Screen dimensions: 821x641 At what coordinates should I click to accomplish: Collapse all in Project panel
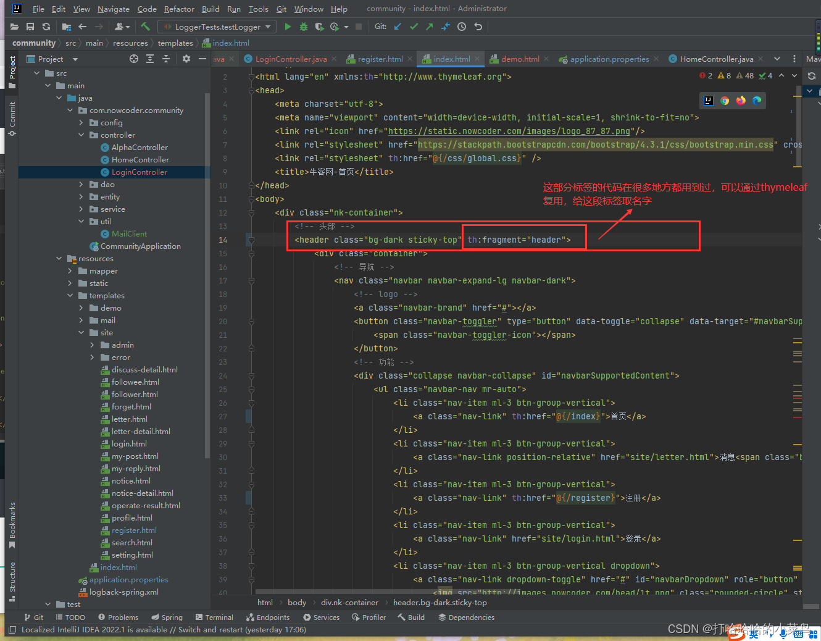[166, 59]
